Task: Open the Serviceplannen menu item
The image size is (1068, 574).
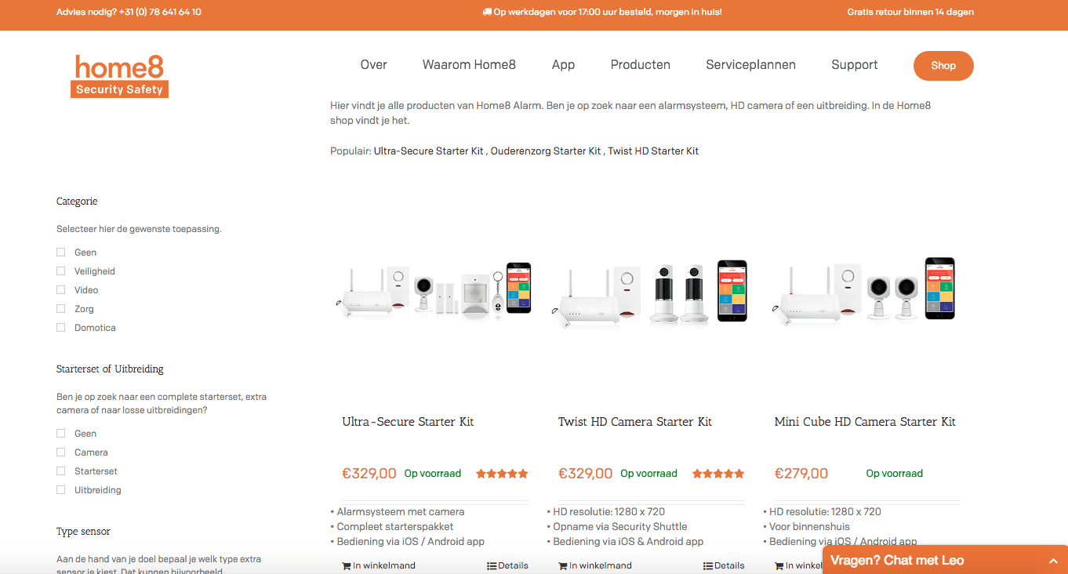Action: click(750, 65)
